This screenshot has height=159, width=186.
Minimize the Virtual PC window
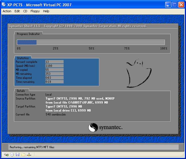click(x=168, y=5)
